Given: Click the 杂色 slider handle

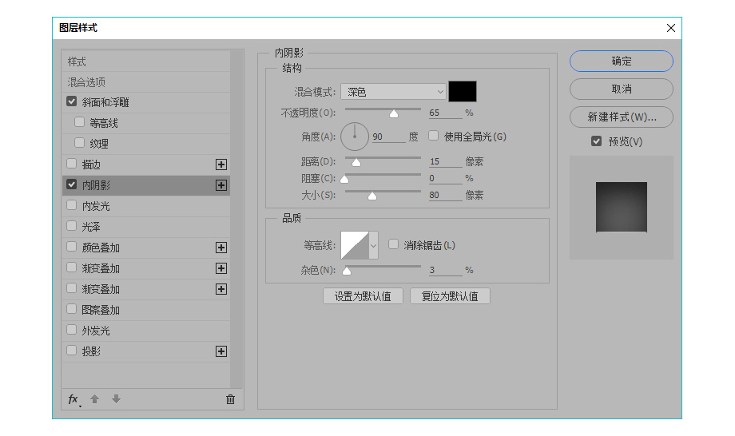Looking at the screenshot, I should coord(347,272).
